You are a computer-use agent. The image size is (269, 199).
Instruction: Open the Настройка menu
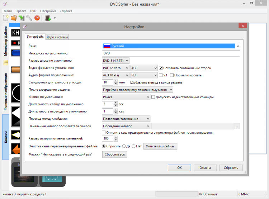coord(48,11)
